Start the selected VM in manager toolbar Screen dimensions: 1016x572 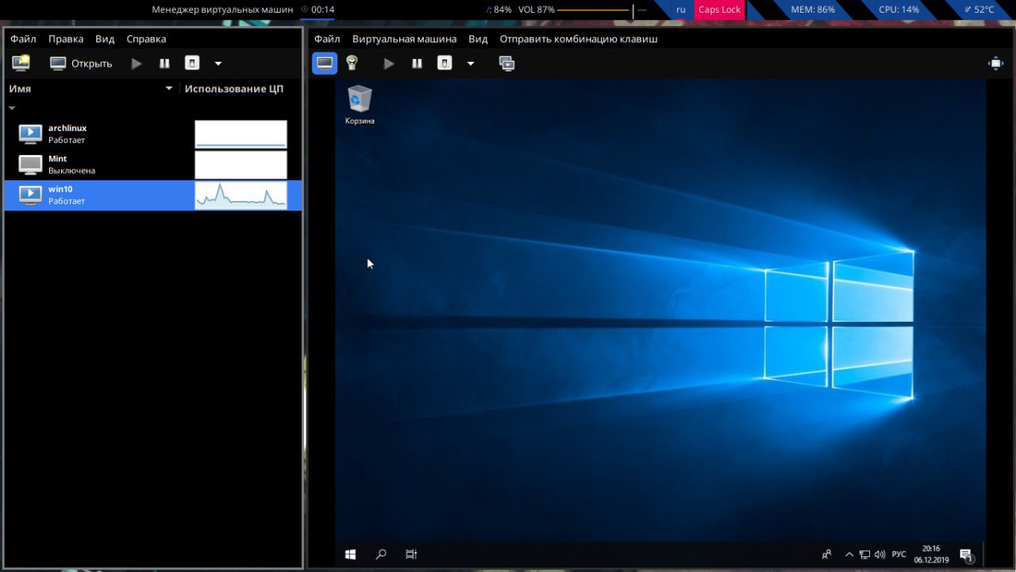pos(137,64)
